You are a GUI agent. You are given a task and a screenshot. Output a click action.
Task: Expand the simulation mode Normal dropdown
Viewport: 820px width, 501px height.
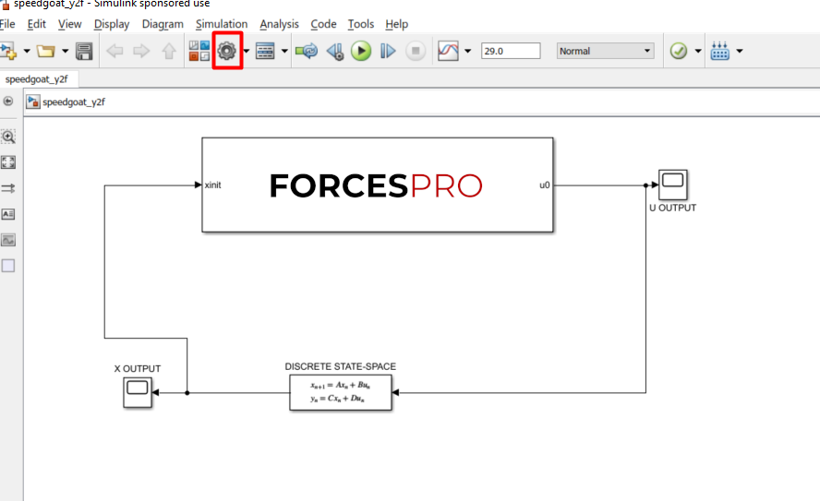[605, 51]
